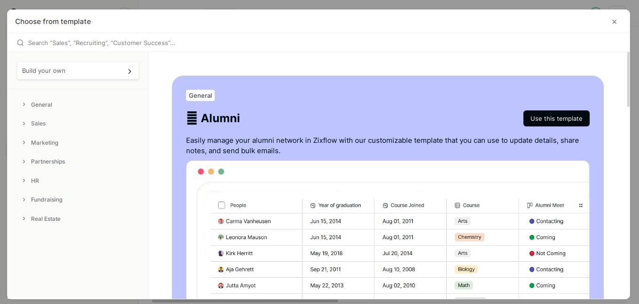Click Build your own

pos(78,70)
